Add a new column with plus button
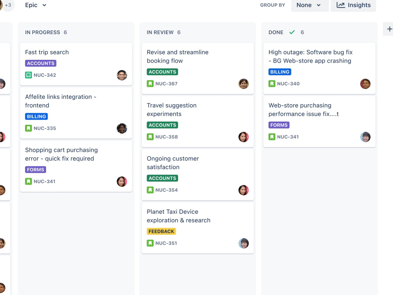The height and width of the screenshot is (295, 393). (389, 29)
